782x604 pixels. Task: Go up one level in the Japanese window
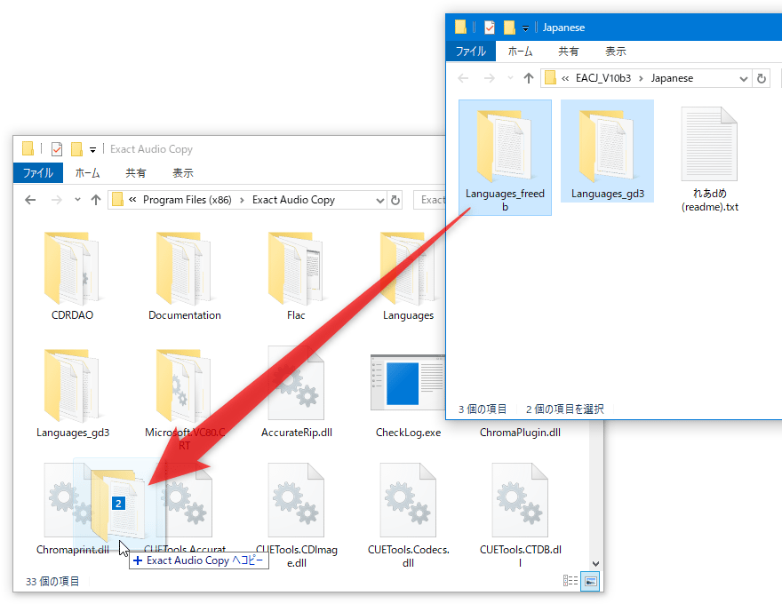coord(529,78)
